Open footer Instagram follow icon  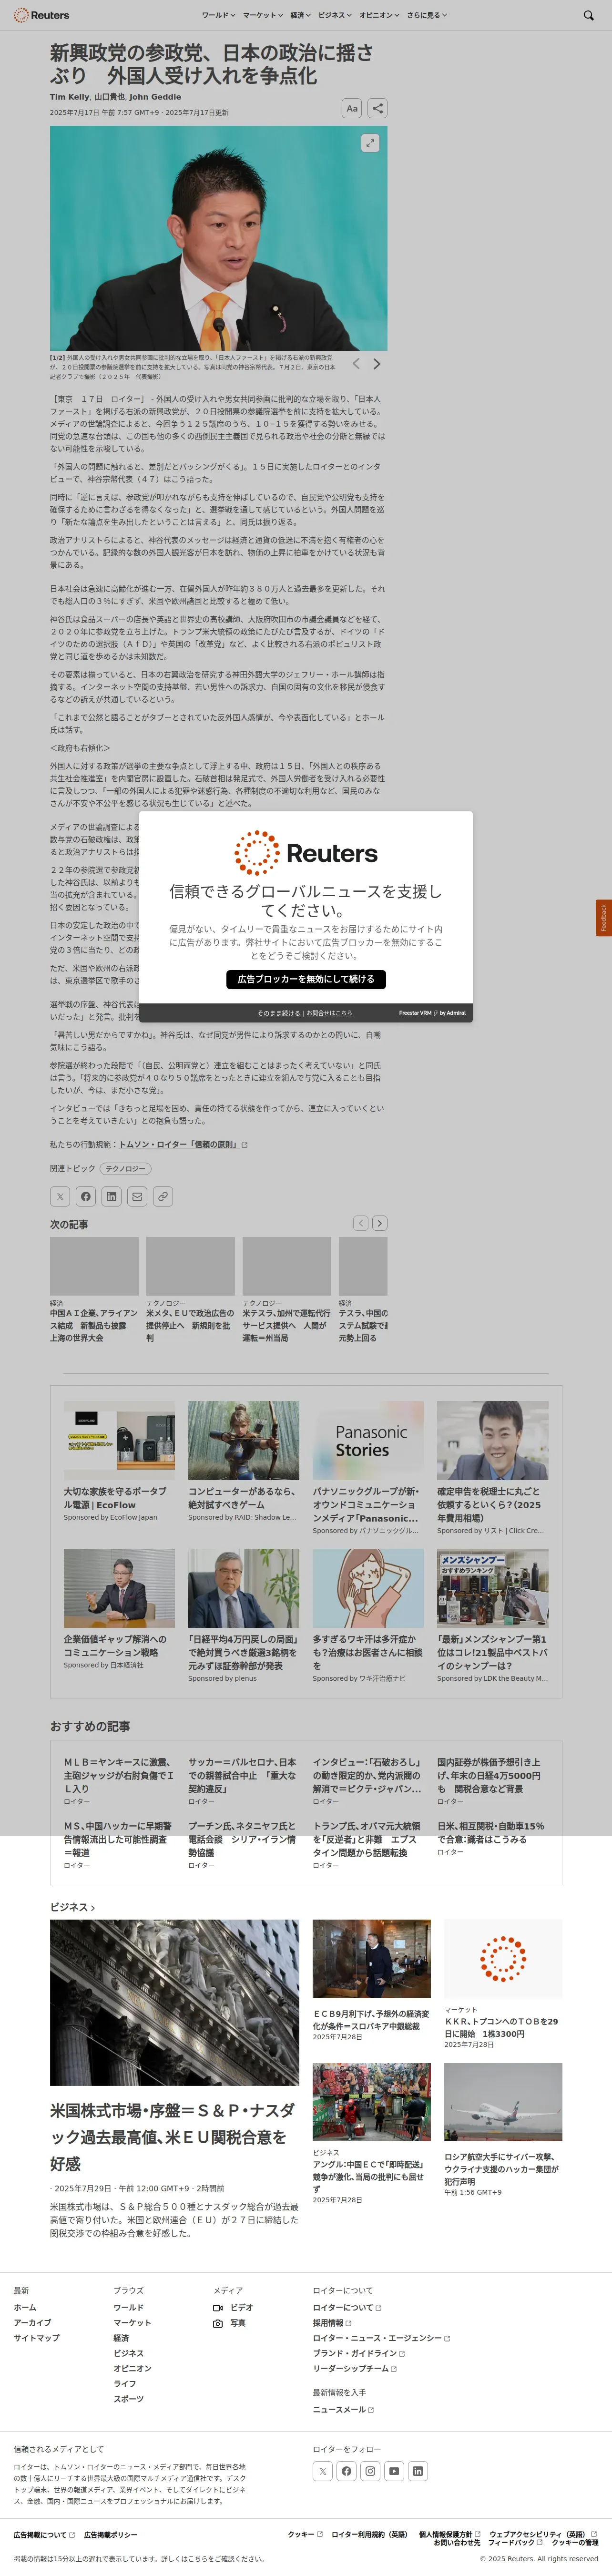coord(370,2471)
